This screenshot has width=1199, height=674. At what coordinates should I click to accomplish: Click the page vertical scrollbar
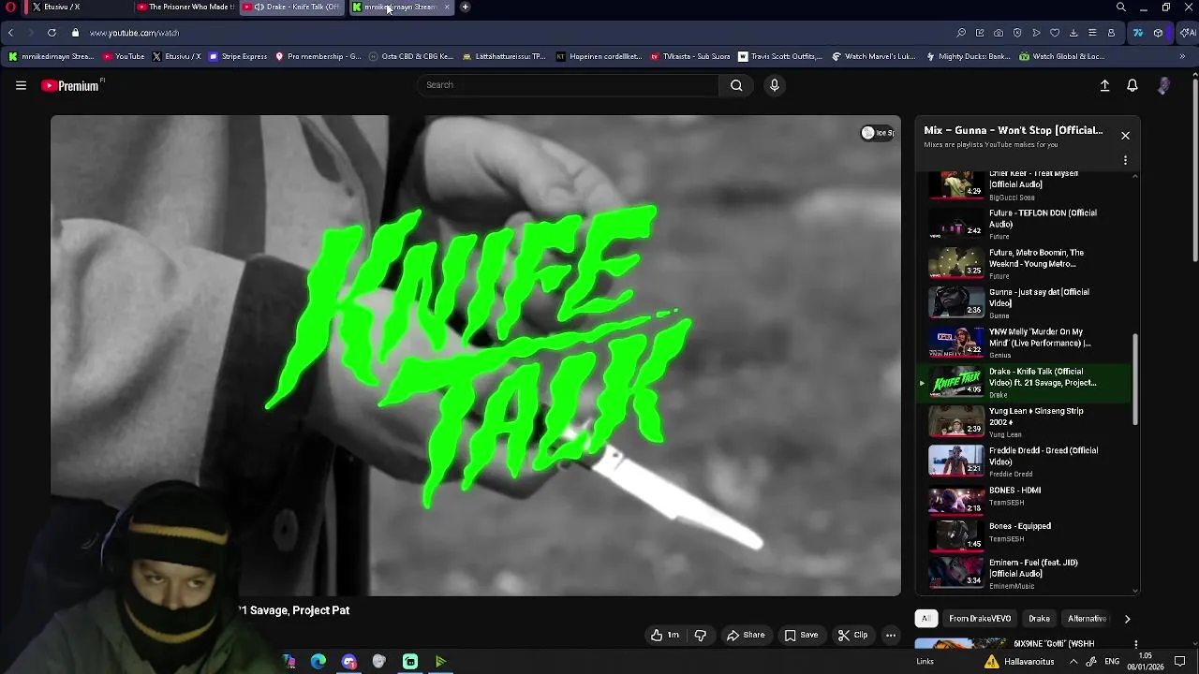click(1195, 168)
